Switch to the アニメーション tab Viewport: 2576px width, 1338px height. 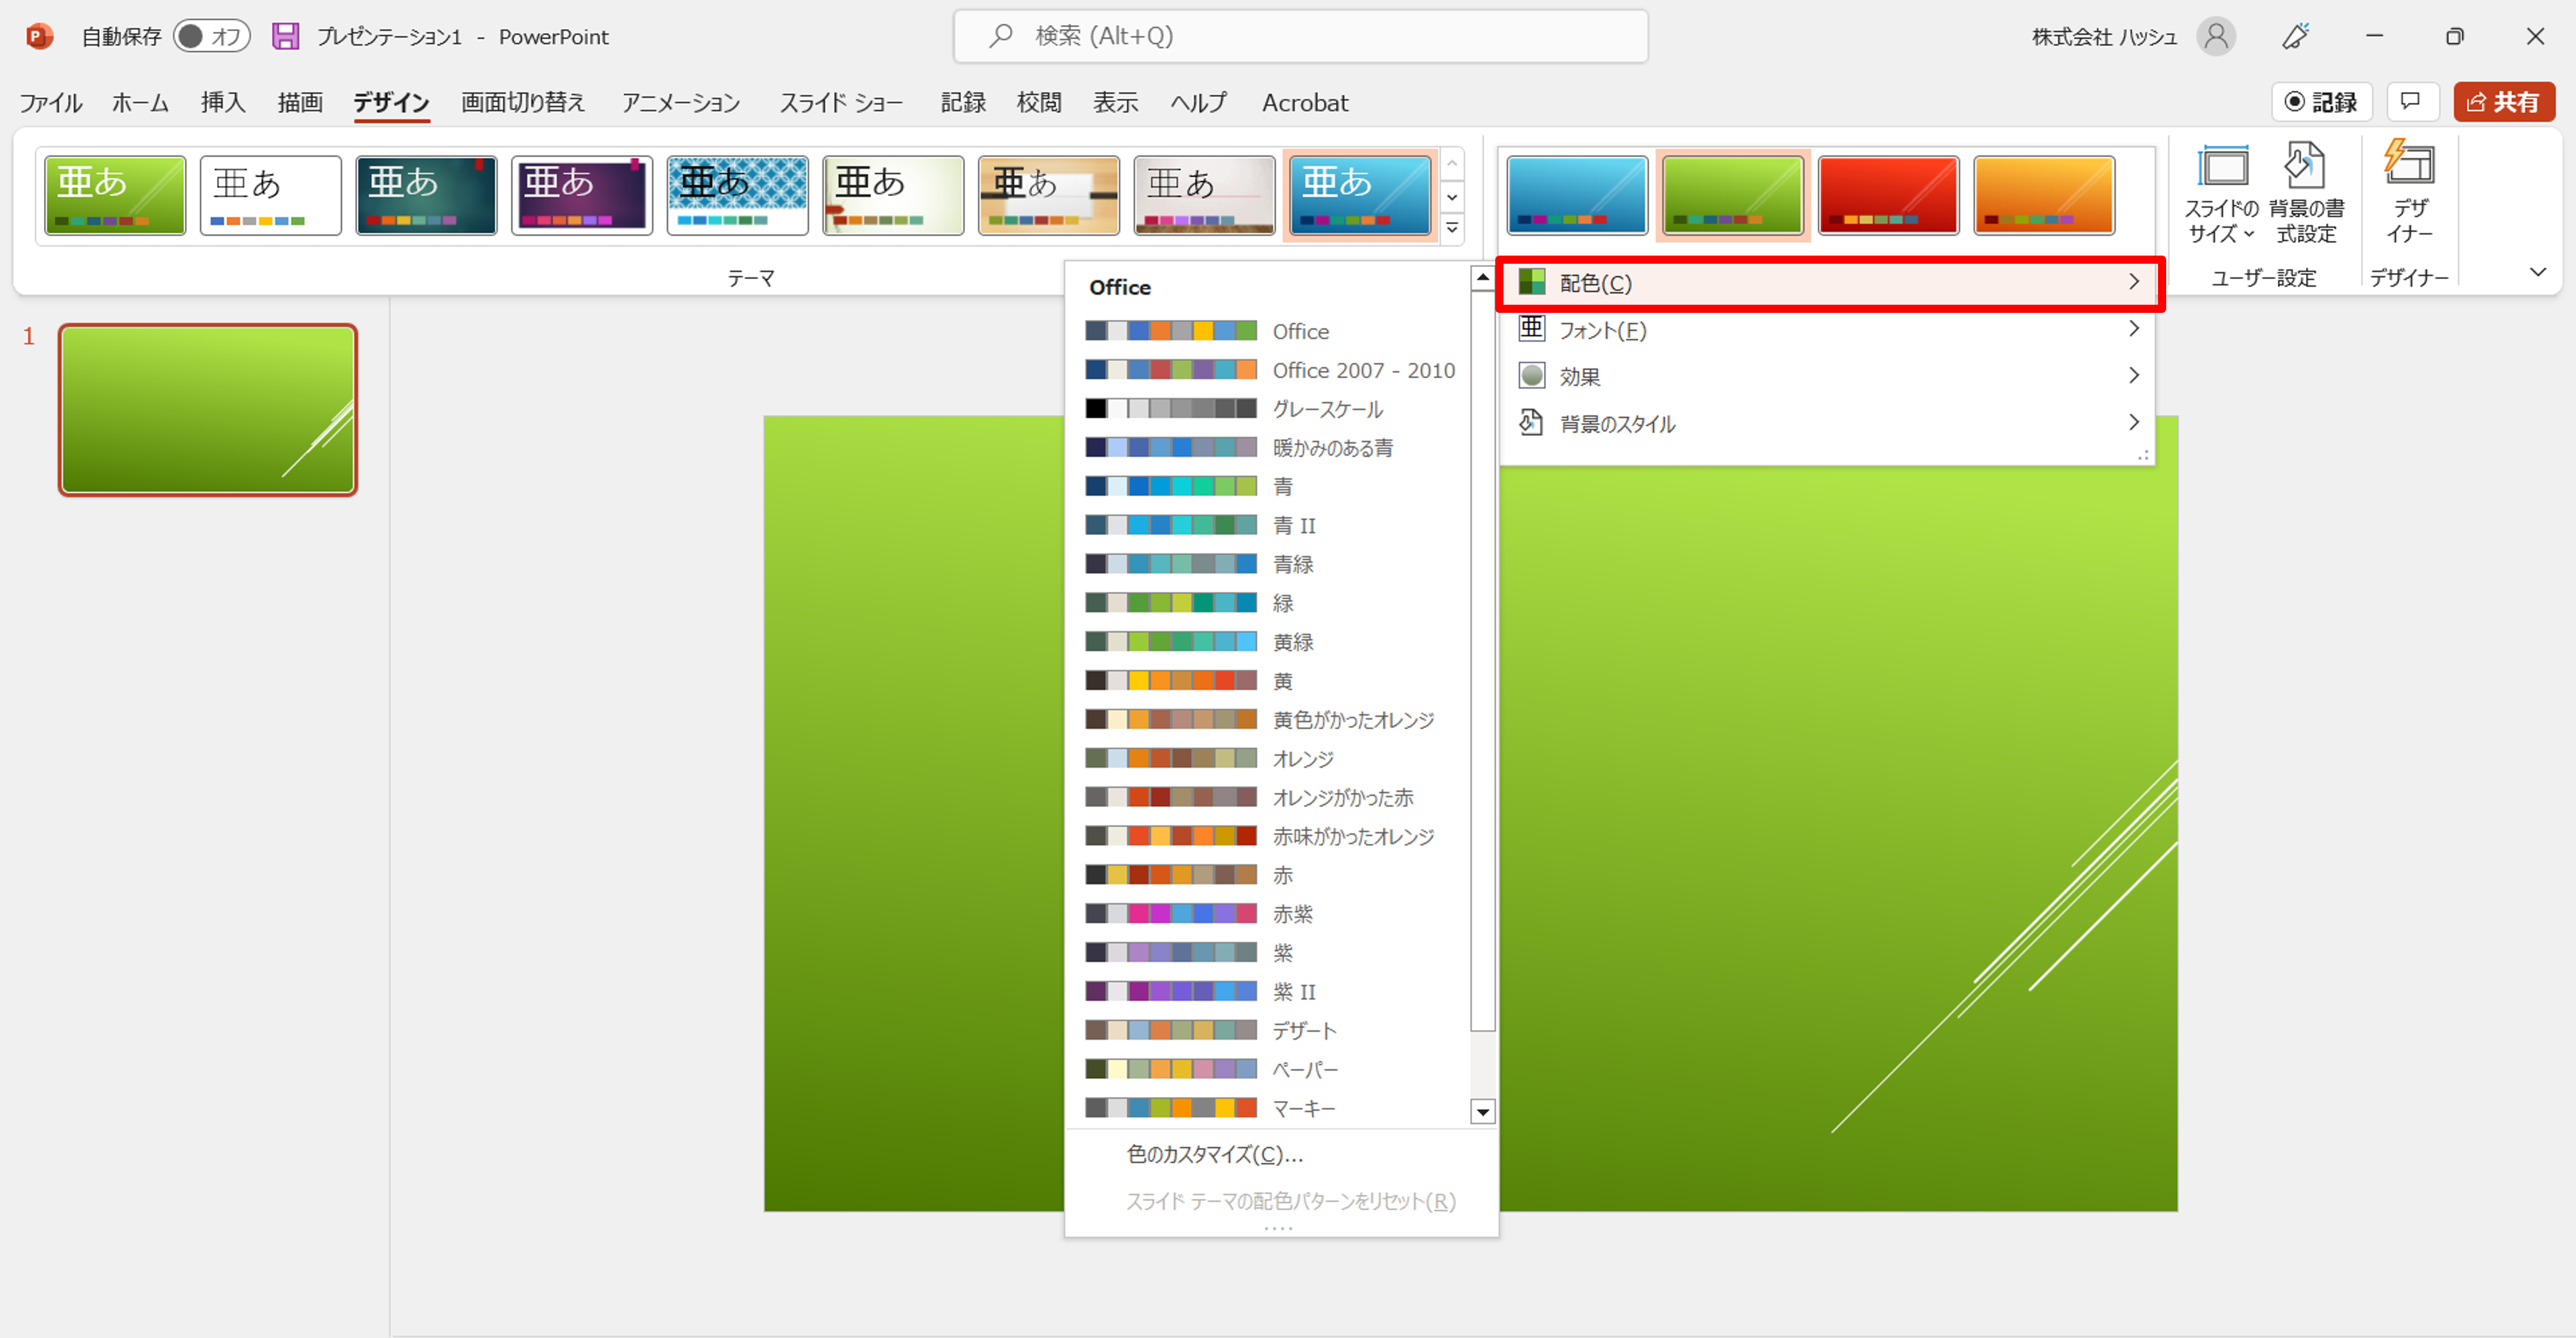click(x=681, y=103)
